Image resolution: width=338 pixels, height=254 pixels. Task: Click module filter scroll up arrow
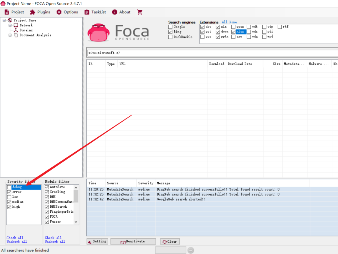point(76,188)
